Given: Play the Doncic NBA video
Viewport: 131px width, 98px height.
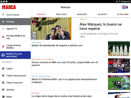Looking at the screenshot, I should tap(119, 66).
